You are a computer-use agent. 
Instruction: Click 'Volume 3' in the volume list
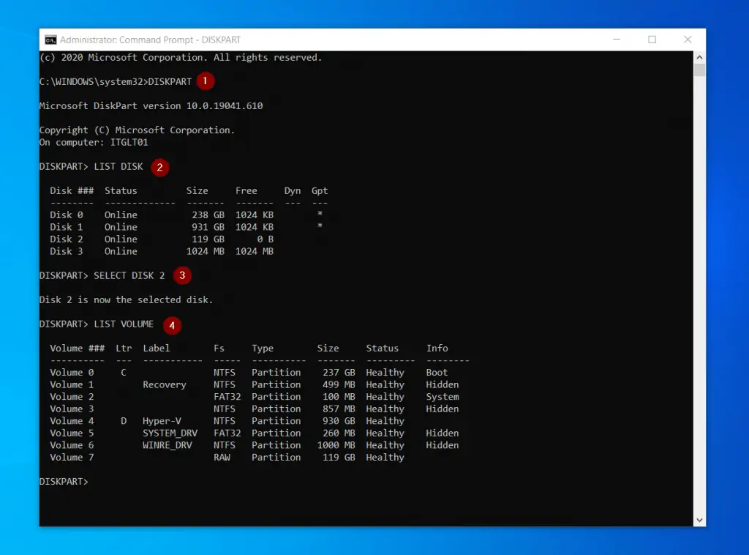pyautogui.click(x=72, y=409)
